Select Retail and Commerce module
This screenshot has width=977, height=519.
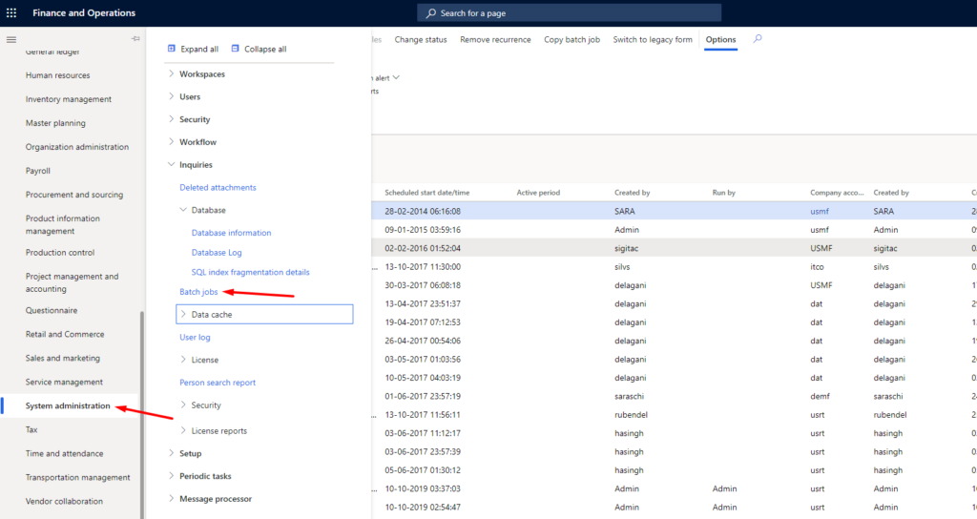65,334
